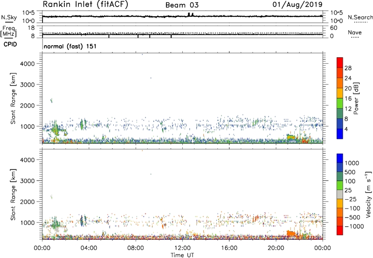Click the 12:00 time tick label
Viewport: 373px width, 258px height.
[182, 248]
